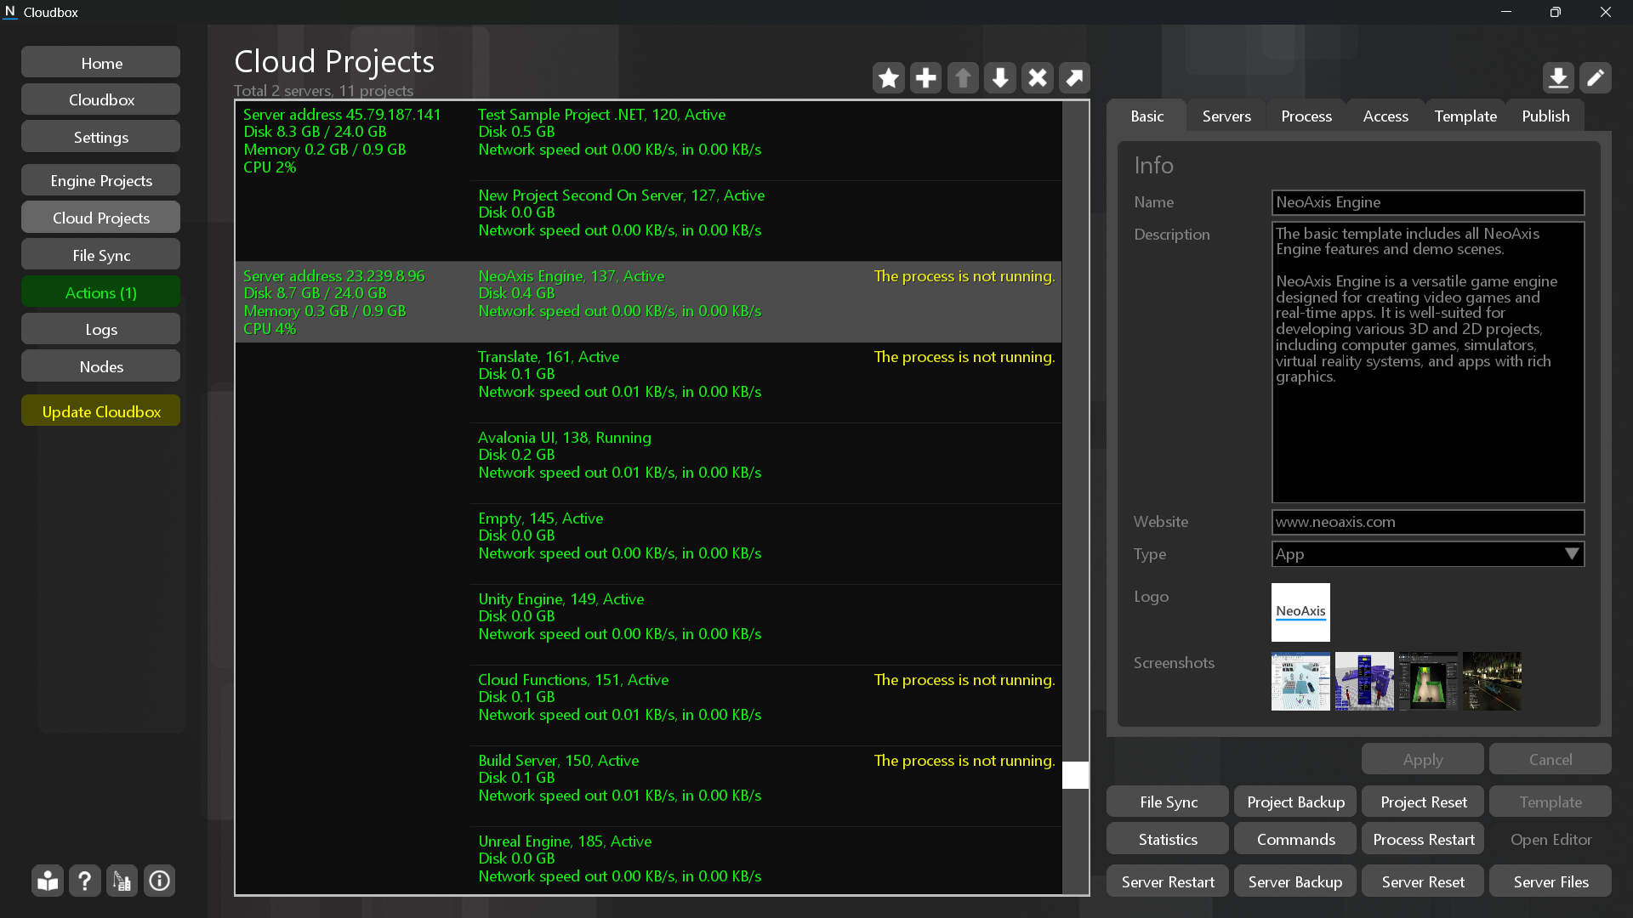Select the Translate, 161, Active project

(766, 382)
